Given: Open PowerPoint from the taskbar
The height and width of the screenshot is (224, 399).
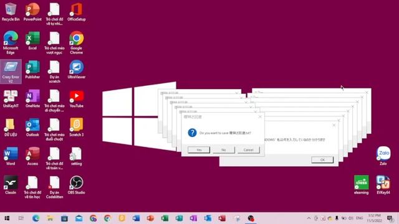Looking at the screenshot, I should click(x=150, y=218).
